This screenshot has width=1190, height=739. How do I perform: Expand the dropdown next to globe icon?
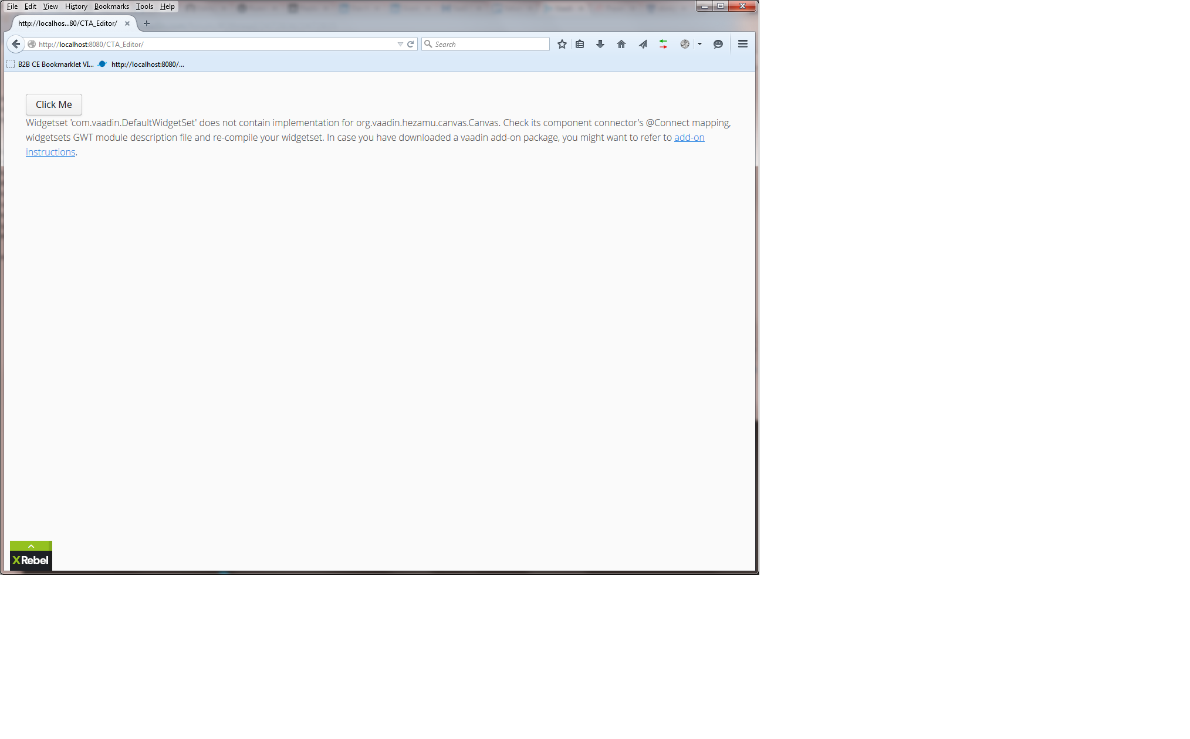coord(699,44)
